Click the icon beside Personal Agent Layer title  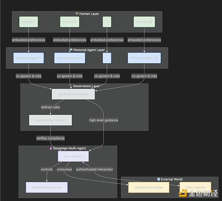pyautogui.click(x=71, y=50)
